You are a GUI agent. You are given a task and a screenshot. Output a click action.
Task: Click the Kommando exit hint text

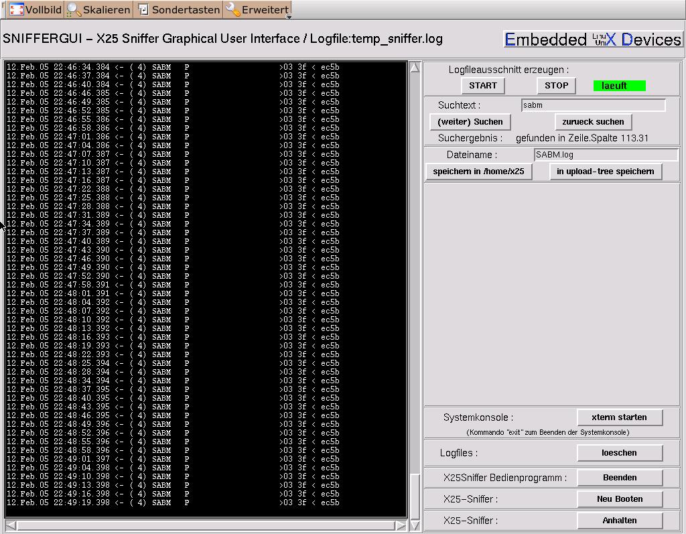point(548,432)
